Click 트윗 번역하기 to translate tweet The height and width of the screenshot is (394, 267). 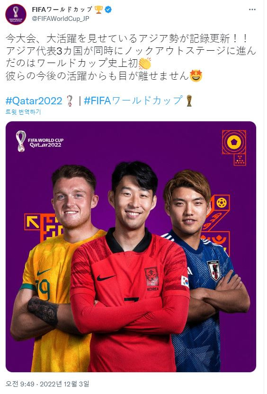[23, 112]
